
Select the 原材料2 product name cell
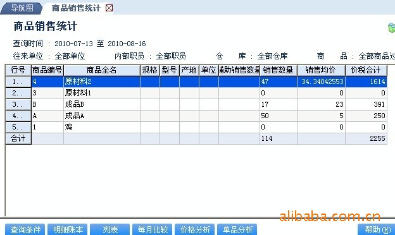(x=102, y=81)
